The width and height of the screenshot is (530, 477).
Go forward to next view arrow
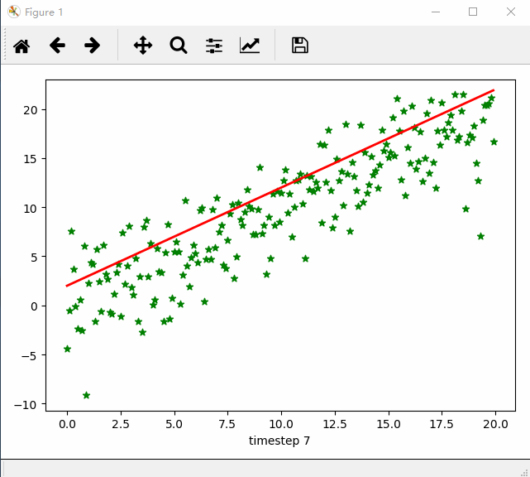pyautogui.click(x=93, y=46)
